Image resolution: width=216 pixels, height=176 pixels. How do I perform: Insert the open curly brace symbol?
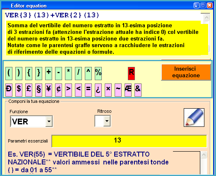(x=29, y=74)
